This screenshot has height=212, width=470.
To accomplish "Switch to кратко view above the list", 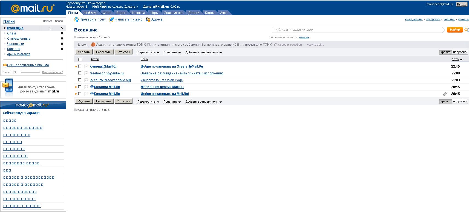I will click(x=445, y=52).
